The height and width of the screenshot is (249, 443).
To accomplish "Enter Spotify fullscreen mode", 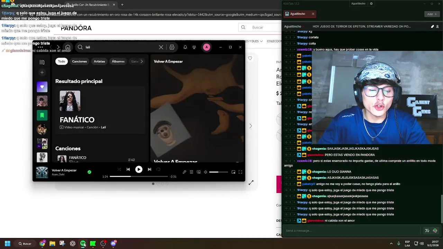I will pos(240,172).
